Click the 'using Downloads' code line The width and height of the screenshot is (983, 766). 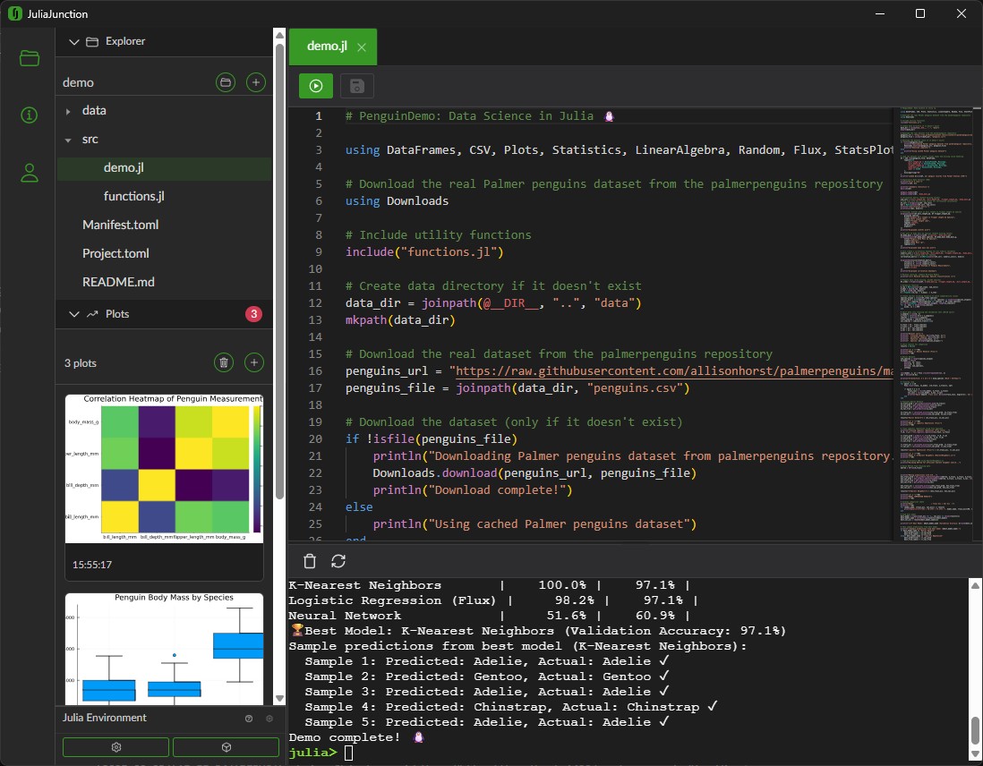click(x=397, y=201)
